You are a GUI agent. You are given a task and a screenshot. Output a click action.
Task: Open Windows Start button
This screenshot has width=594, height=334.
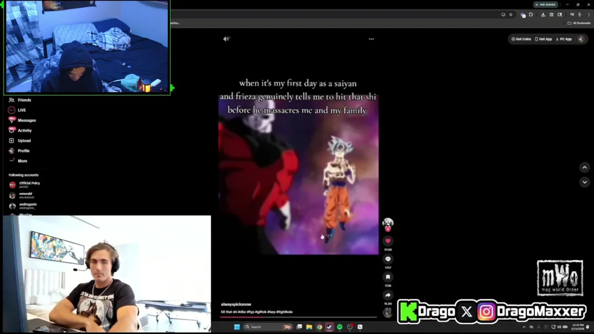(x=237, y=327)
